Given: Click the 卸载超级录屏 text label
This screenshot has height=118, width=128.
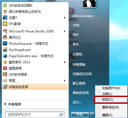Looking at the screenshot, I should tap(18, 87).
